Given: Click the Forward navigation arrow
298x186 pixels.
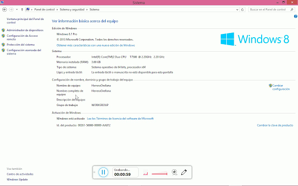Looking at the screenshot, I should 11,9.
